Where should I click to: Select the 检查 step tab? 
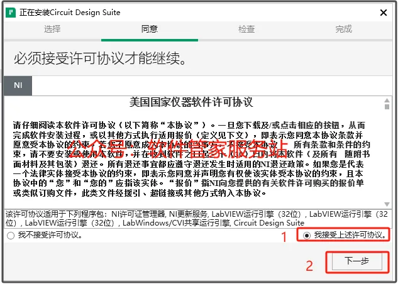[x=246, y=29]
